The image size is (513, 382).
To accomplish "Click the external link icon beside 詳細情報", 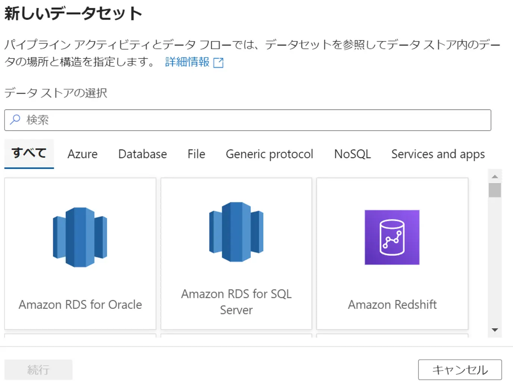I will (218, 62).
